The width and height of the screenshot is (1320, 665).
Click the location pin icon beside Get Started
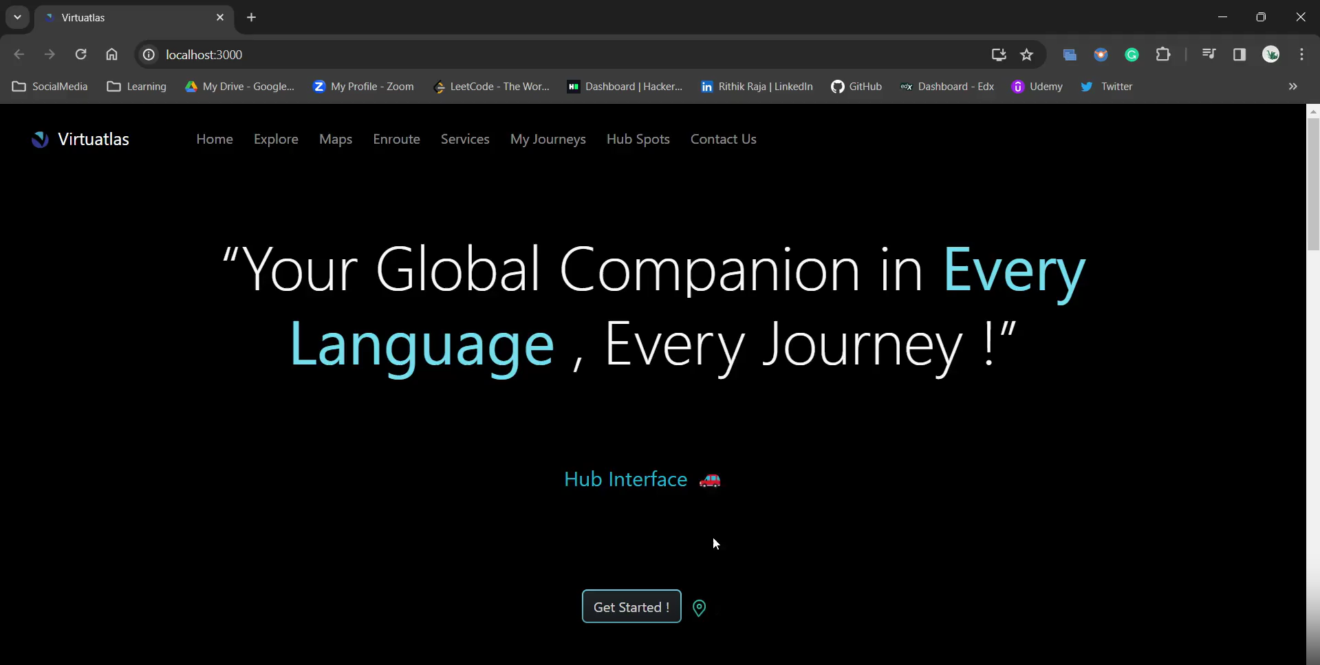pyautogui.click(x=699, y=608)
